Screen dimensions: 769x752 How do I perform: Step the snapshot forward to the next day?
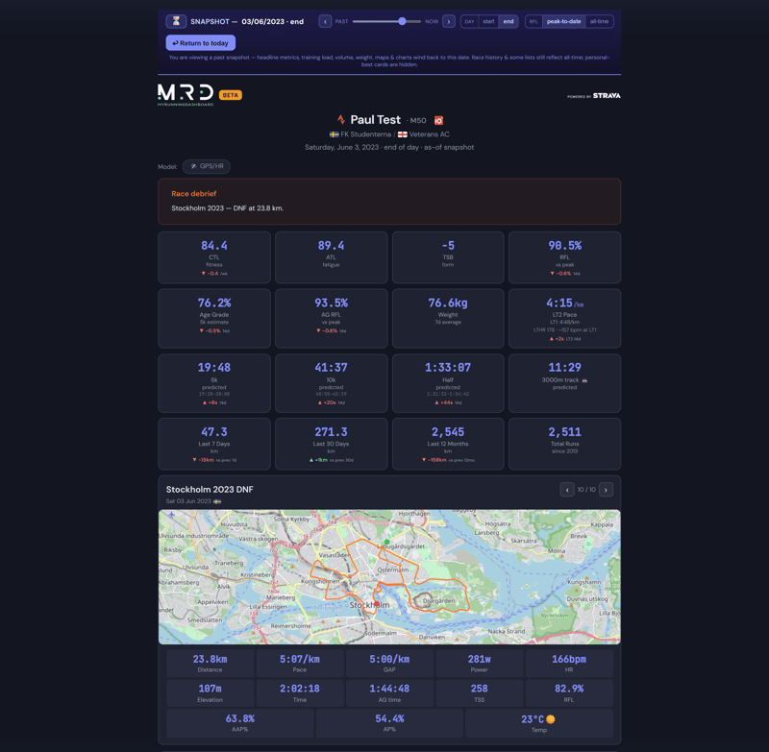(x=448, y=21)
